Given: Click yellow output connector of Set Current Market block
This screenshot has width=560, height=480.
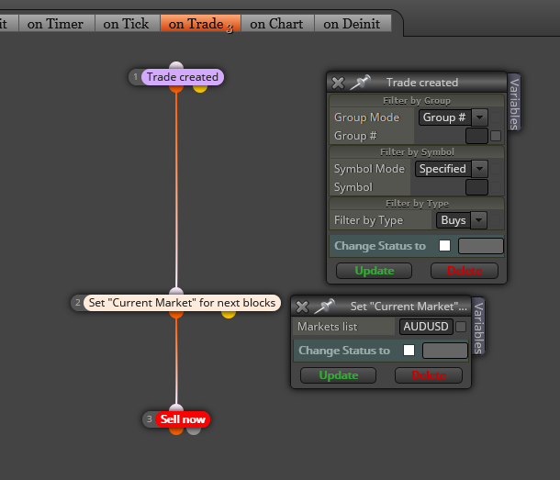Looking at the screenshot, I should pyautogui.click(x=229, y=314).
